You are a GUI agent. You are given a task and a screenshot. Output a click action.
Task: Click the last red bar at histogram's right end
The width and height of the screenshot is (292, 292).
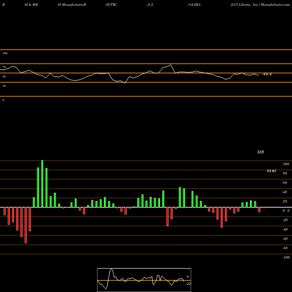(259, 210)
